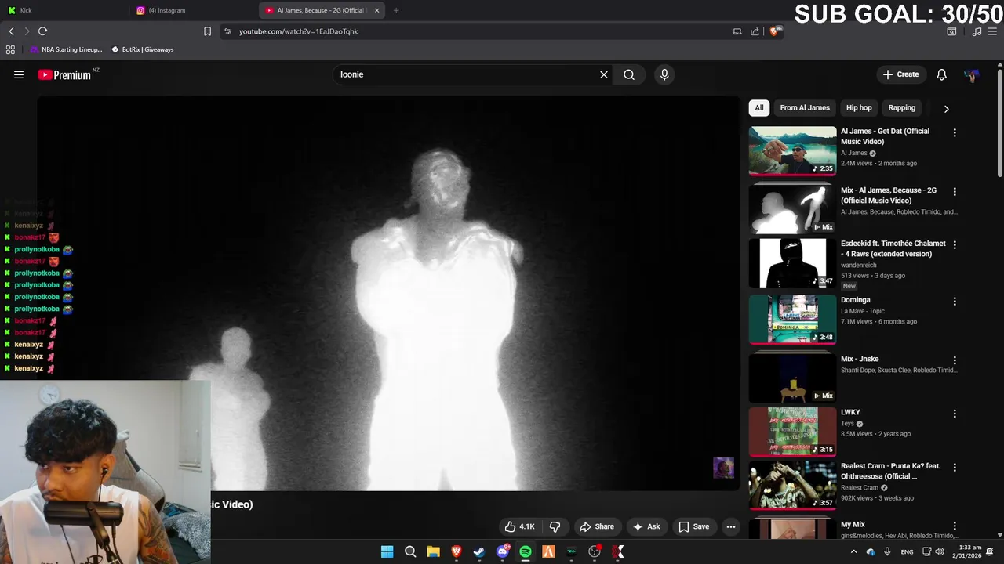This screenshot has height=564, width=1004.
Task: Open Al James channel under Get Dat
Action: point(853,154)
